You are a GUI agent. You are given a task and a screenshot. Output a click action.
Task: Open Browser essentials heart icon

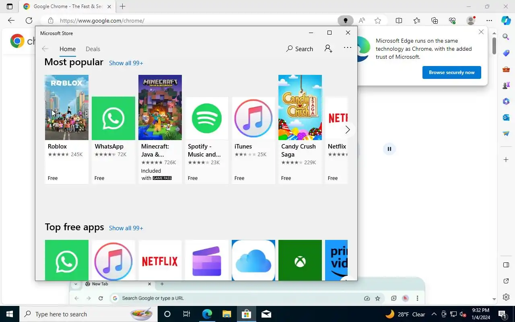click(452, 21)
